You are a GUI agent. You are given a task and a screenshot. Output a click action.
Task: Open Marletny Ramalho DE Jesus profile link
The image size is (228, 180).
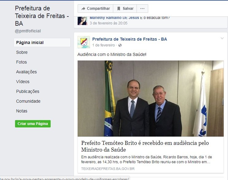114,18
